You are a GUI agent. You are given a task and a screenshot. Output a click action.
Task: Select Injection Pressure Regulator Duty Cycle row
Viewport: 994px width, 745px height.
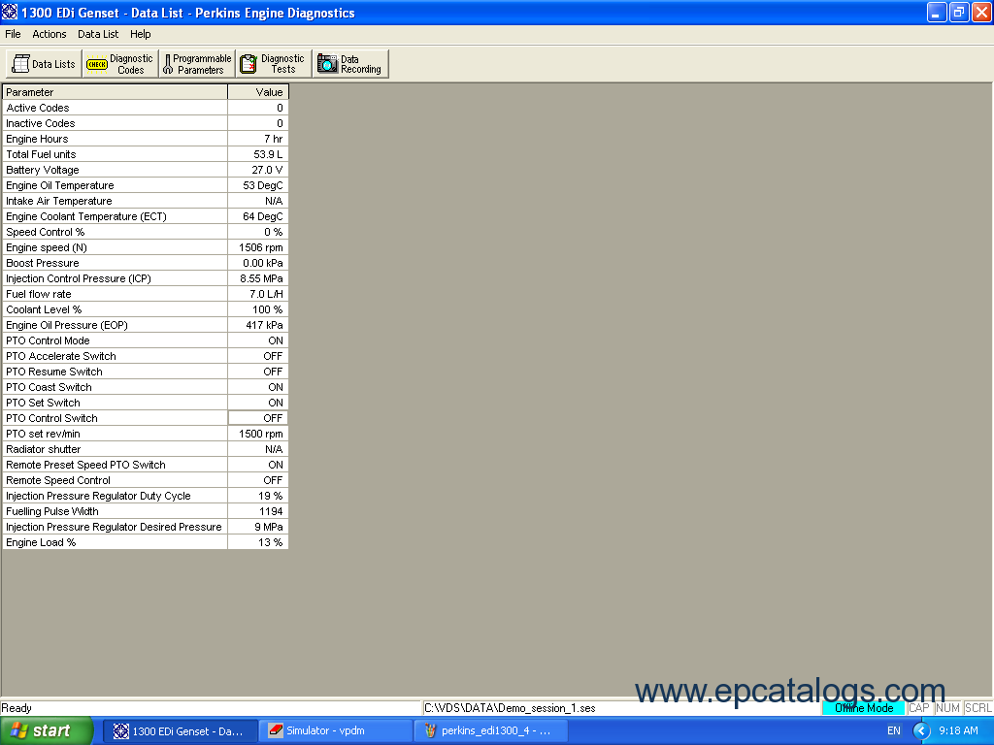click(x=146, y=496)
